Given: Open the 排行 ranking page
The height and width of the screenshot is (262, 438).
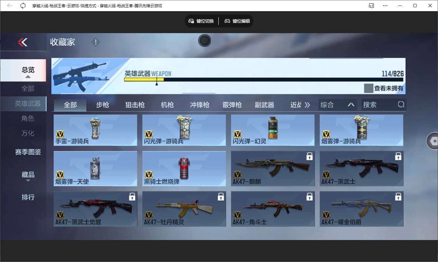Looking at the screenshot, I should (x=28, y=197).
